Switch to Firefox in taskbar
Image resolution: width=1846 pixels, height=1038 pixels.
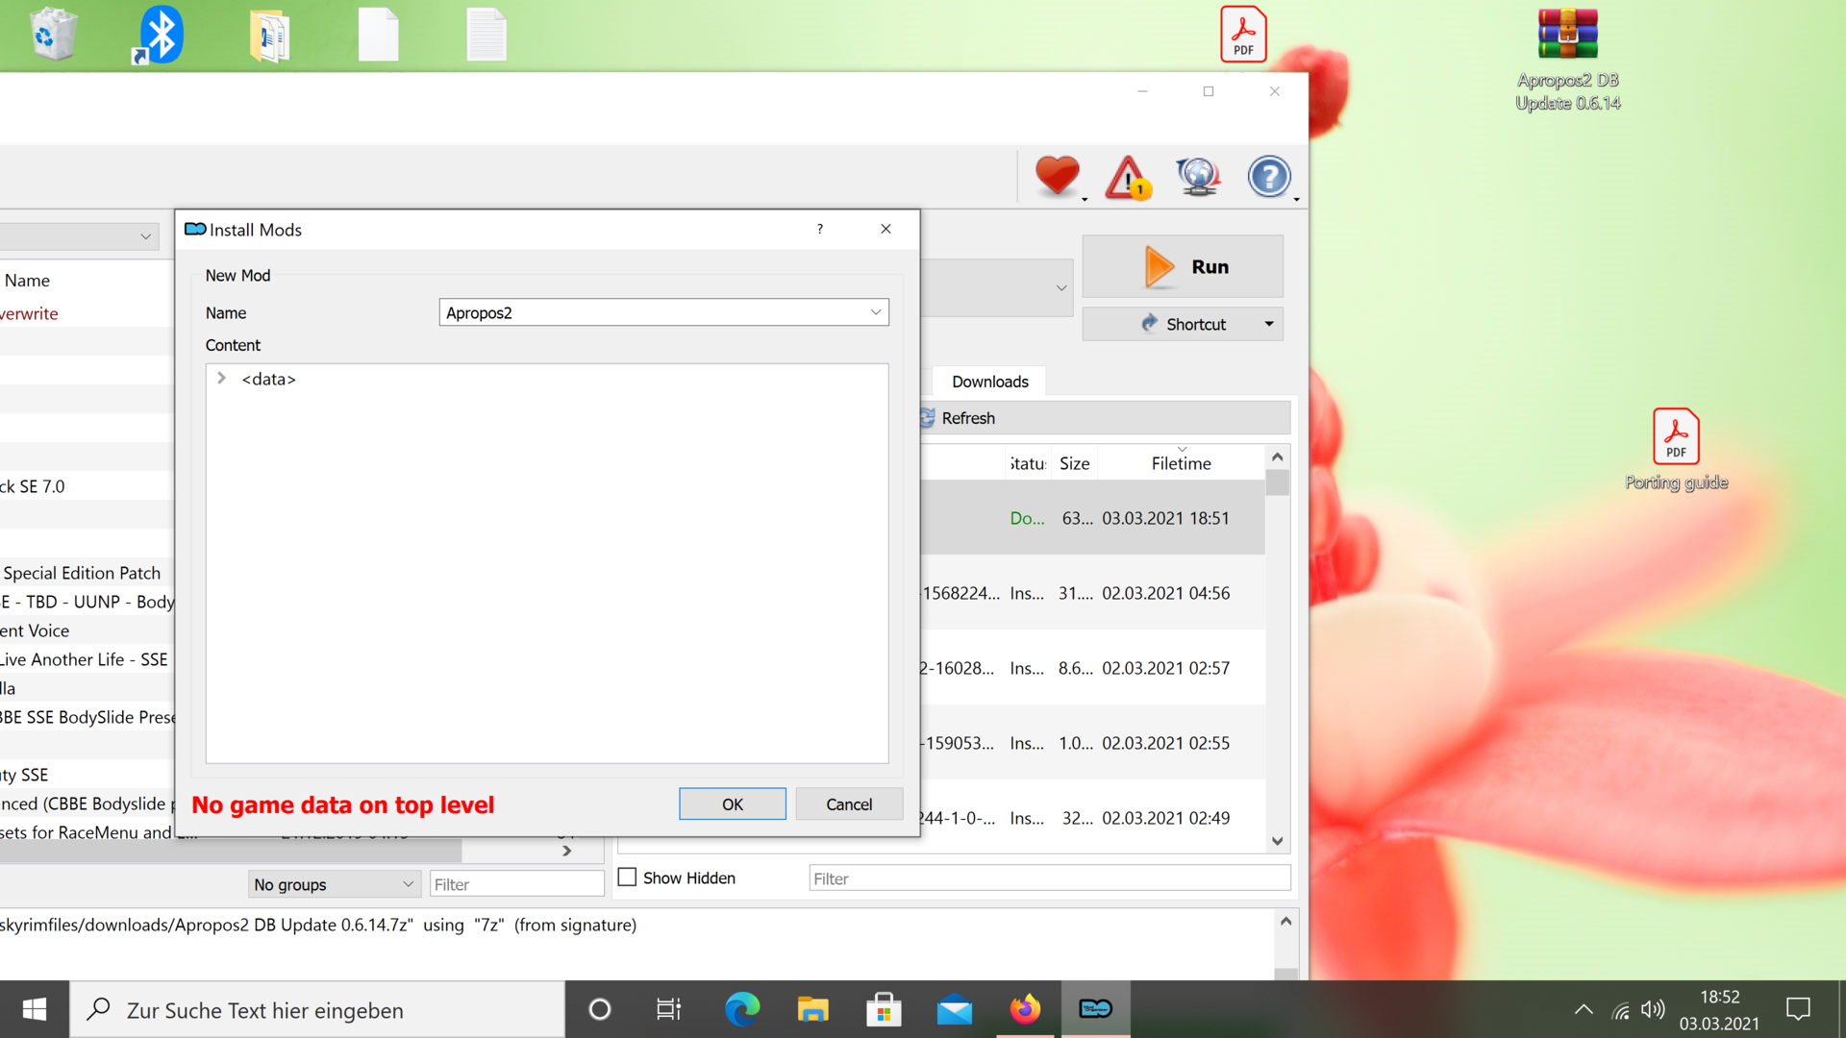(x=1025, y=1009)
